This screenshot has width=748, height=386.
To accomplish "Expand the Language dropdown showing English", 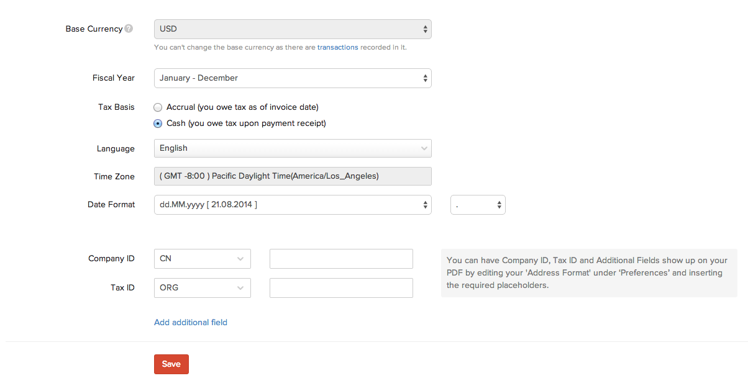I will pyautogui.click(x=292, y=148).
